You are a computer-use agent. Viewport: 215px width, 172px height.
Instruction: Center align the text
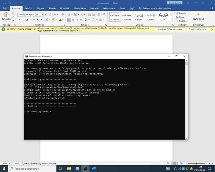(73, 20)
